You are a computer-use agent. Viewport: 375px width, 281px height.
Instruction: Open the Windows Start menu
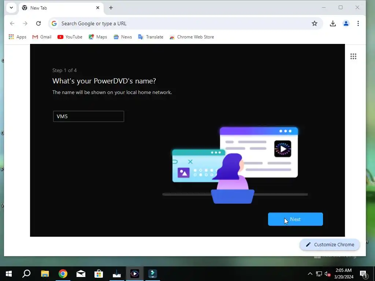9,274
